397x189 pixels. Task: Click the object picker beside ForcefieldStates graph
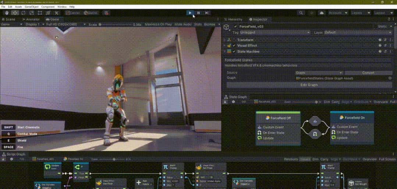pos(390,78)
